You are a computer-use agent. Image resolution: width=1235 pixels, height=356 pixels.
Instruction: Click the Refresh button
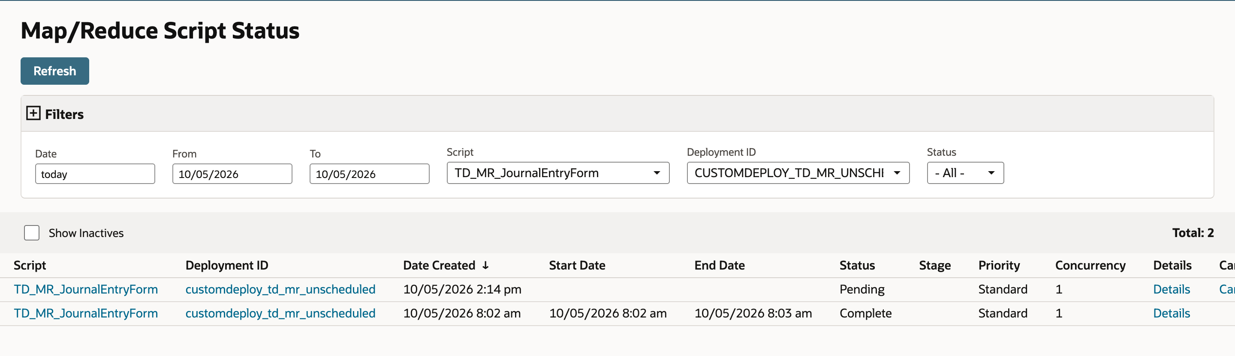point(54,71)
